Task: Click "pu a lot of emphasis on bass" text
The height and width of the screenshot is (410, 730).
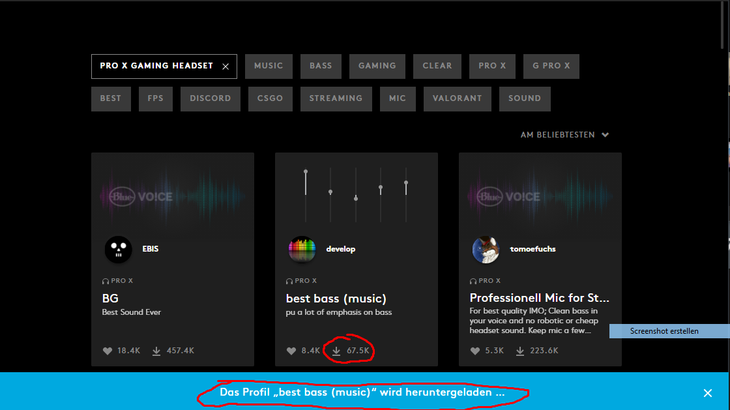Action: (339, 312)
